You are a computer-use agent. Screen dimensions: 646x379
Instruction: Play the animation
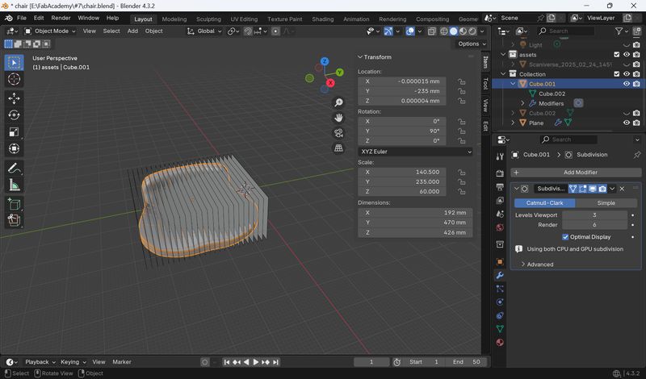coord(255,362)
